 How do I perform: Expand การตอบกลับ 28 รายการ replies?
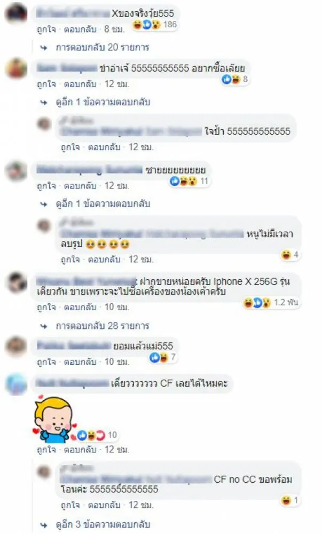pos(102,326)
